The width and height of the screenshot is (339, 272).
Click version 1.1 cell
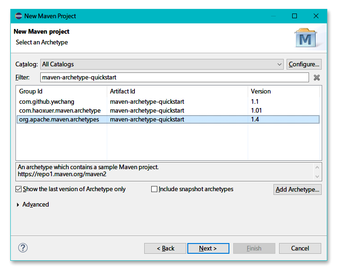(255, 102)
